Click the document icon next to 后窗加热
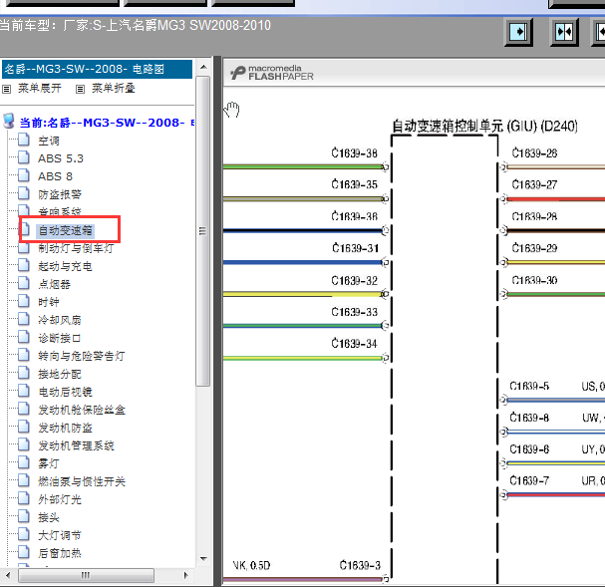The image size is (605, 587). click(24, 552)
